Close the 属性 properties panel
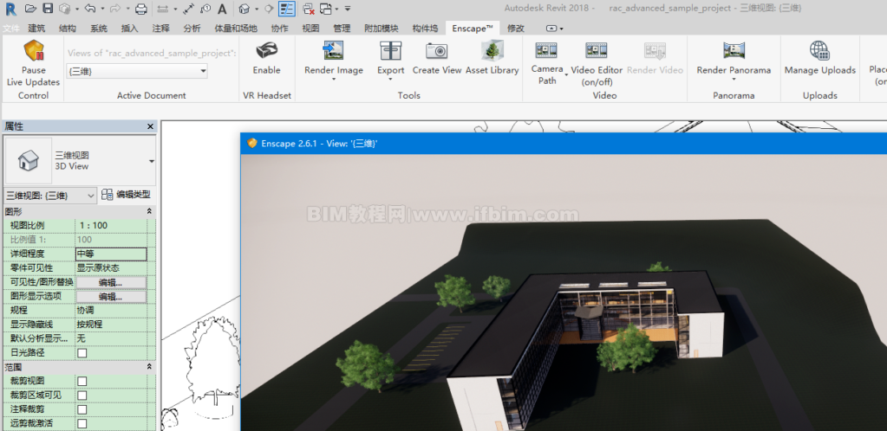Image resolution: width=887 pixels, height=431 pixels. 151,126
